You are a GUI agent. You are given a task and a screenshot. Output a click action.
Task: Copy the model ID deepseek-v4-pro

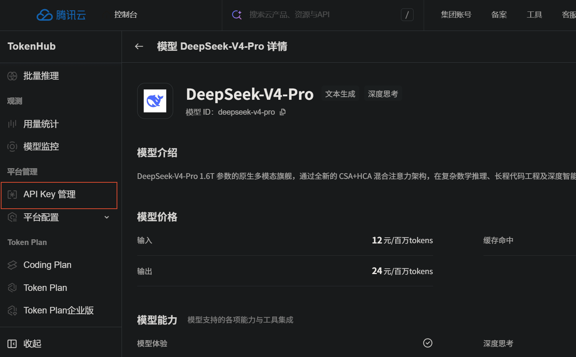[x=283, y=112]
